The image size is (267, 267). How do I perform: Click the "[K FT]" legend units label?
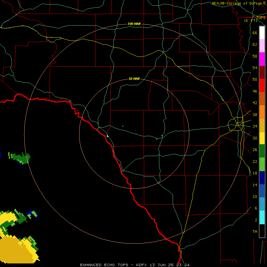tap(251, 20)
